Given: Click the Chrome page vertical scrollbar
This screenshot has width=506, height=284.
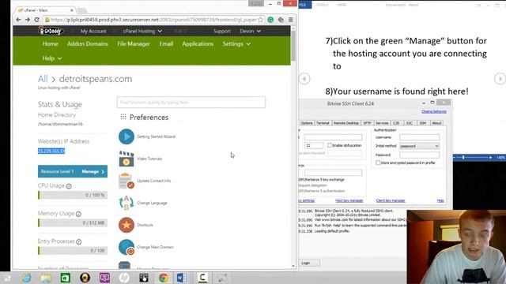Looking at the screenshot, I should click(x=293, y=45).
